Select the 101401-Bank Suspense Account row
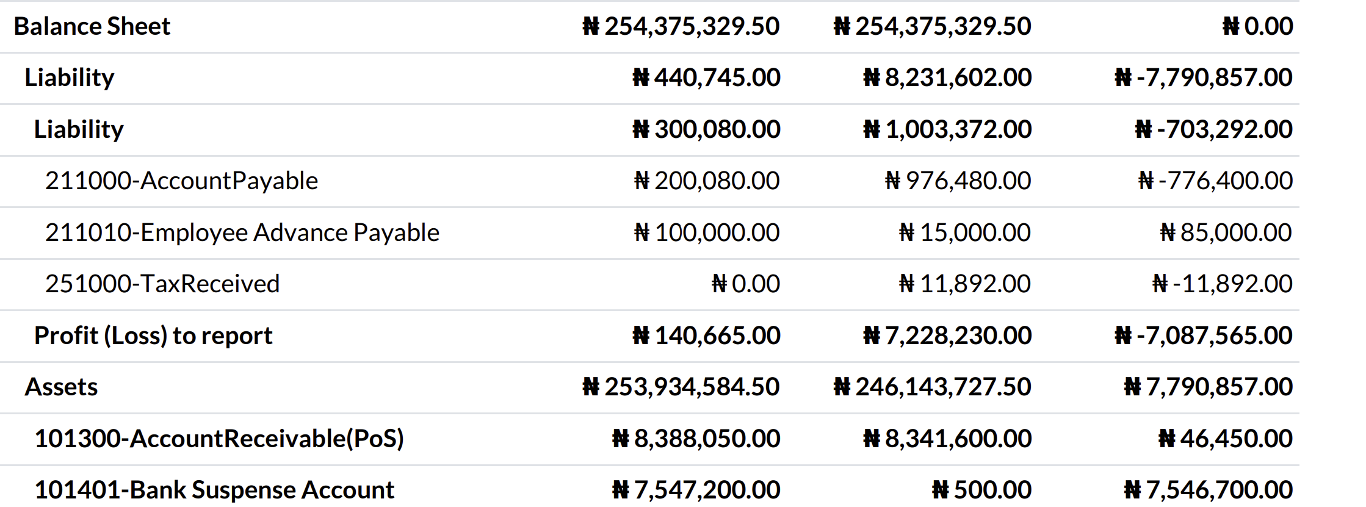This screenshot has width=1366, height=507. point(214,490)
